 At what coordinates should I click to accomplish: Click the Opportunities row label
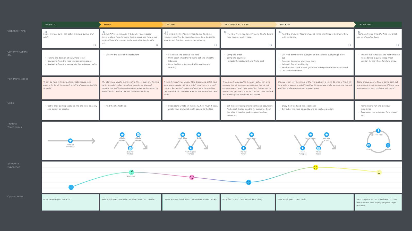point(15,196)
